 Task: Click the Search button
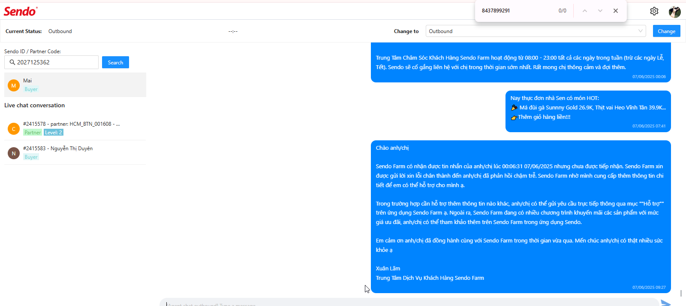[115, 62]
